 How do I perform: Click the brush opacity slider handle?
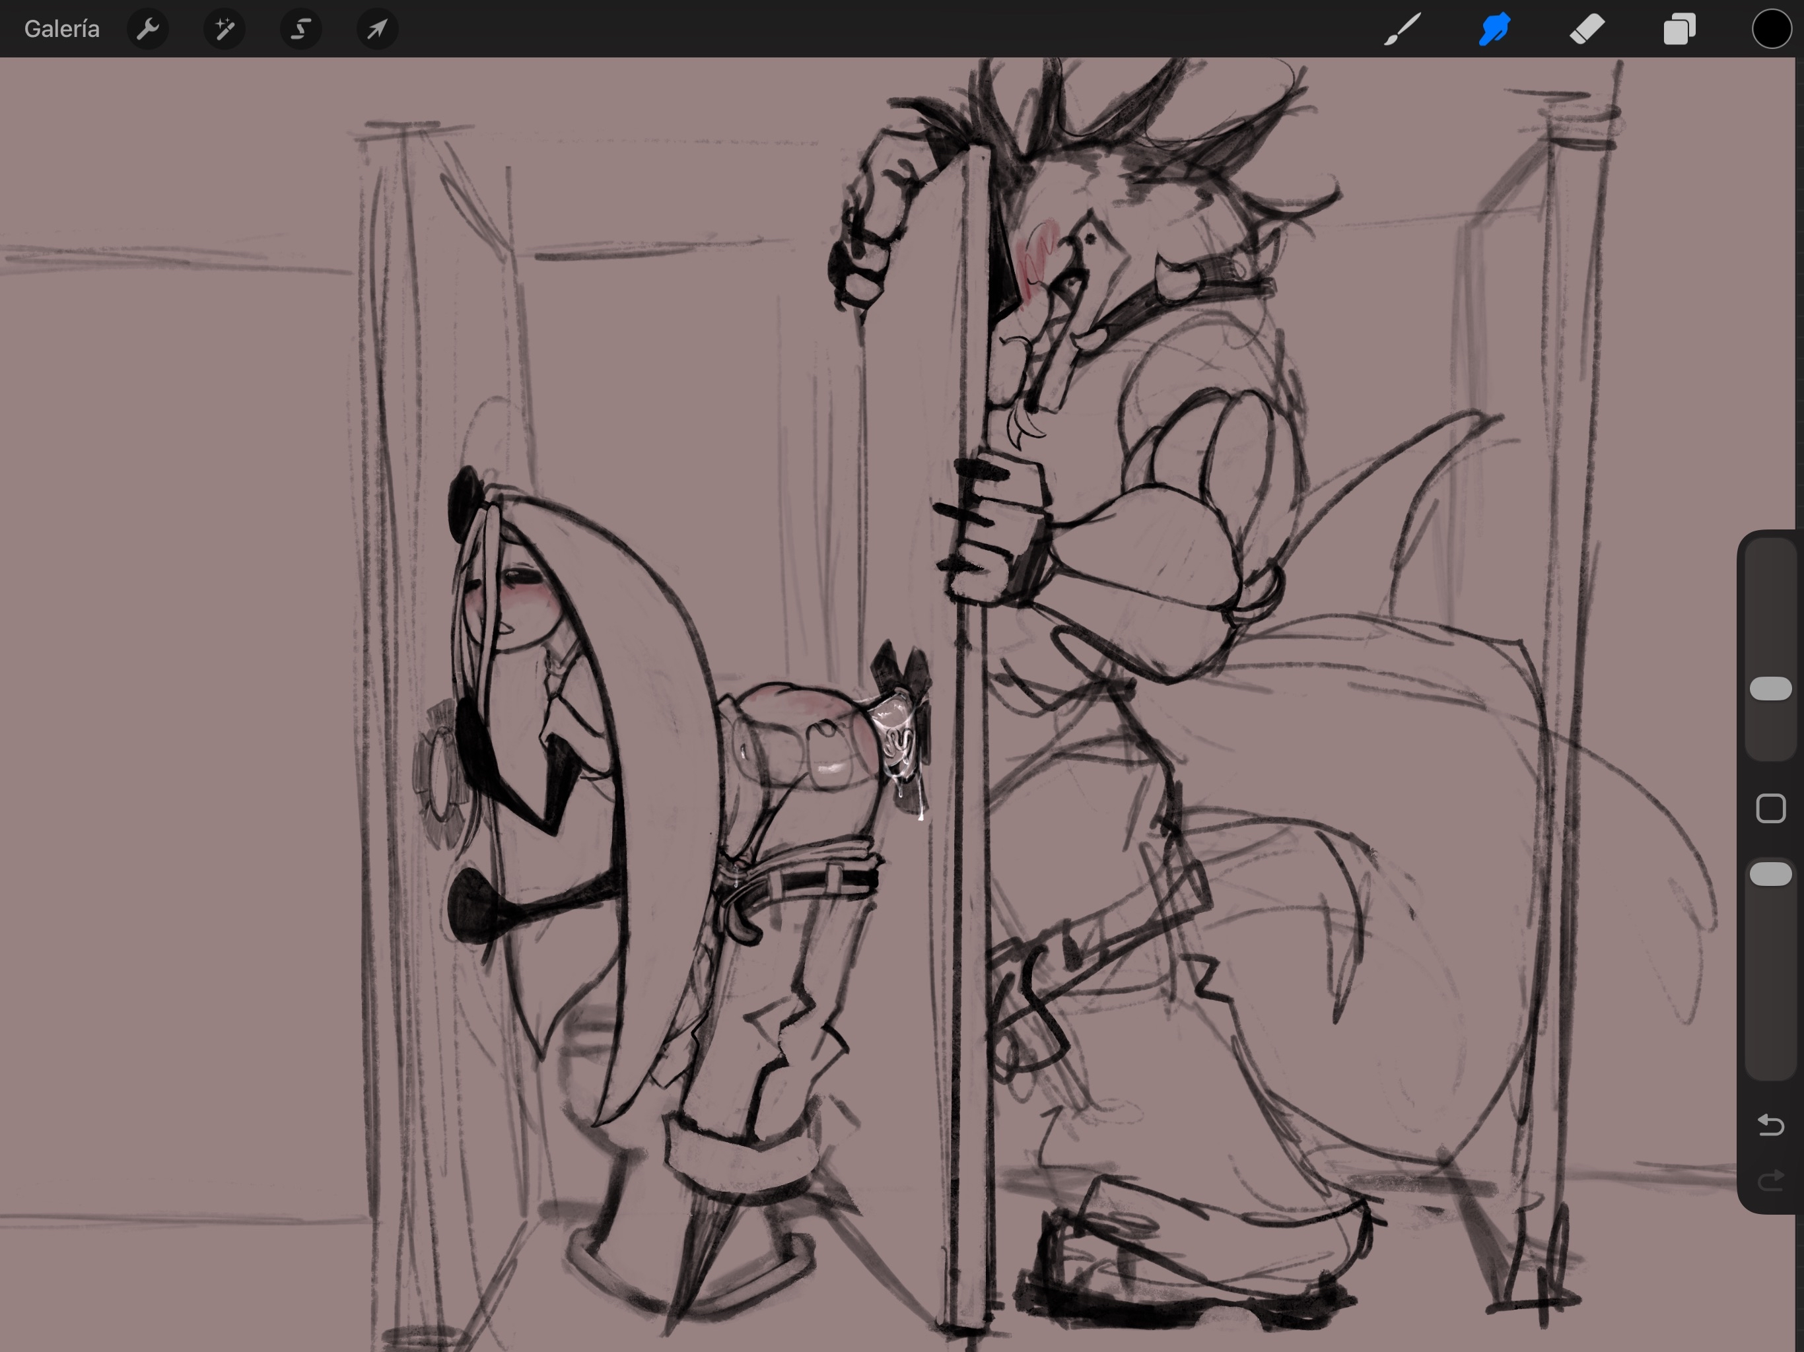(x=1770, y=873)
